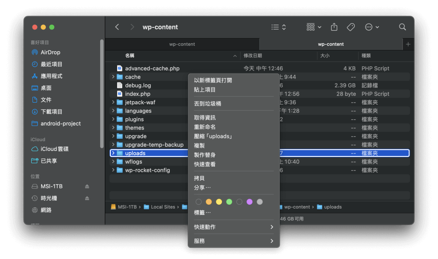Select 重新命名 in the context menu

point(205,127)
